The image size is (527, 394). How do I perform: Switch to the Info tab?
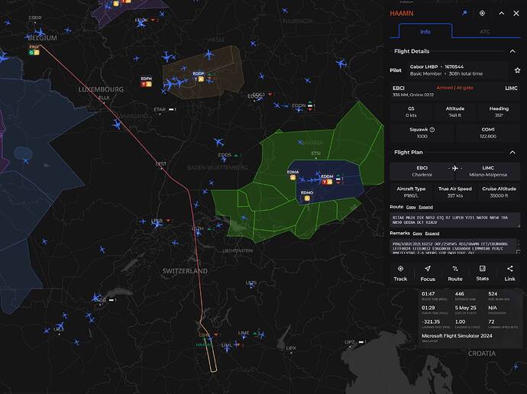point(425,31)
